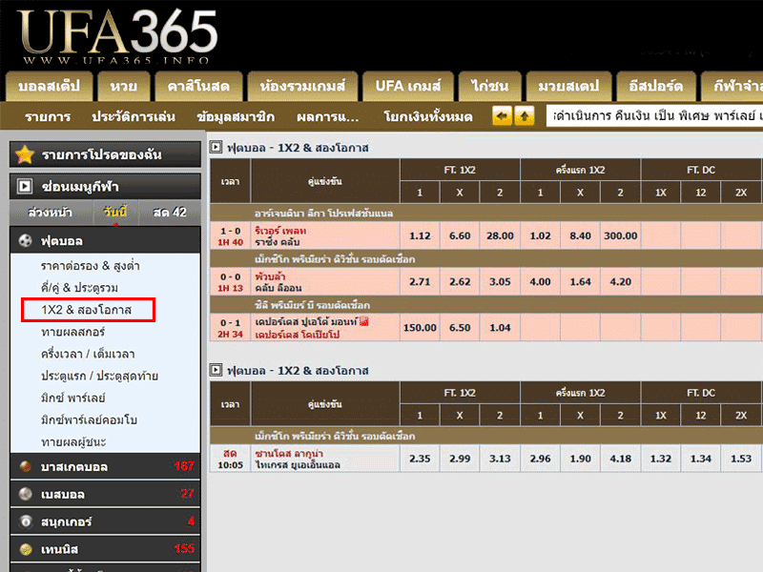The width and height of the screenshot is (763, 572).
Task: Open the หวย top menu tab
Action: pos(124,87)
